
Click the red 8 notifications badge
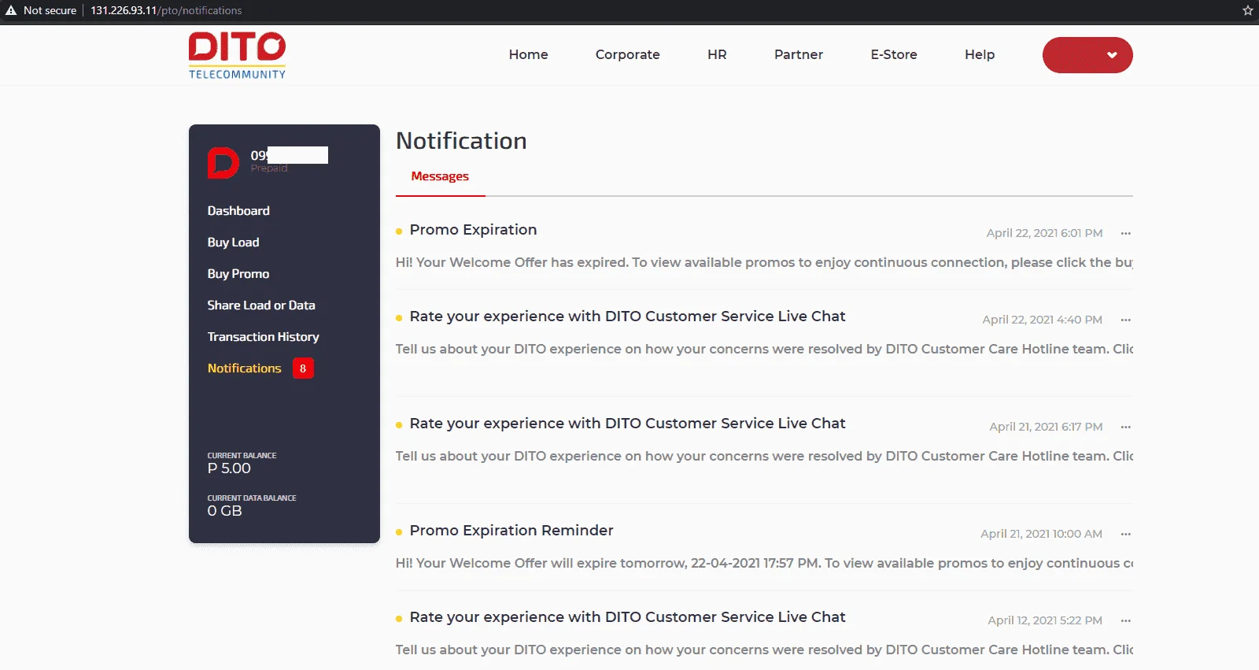point(303,368)
